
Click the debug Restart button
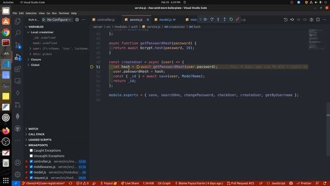coord(231,20)
